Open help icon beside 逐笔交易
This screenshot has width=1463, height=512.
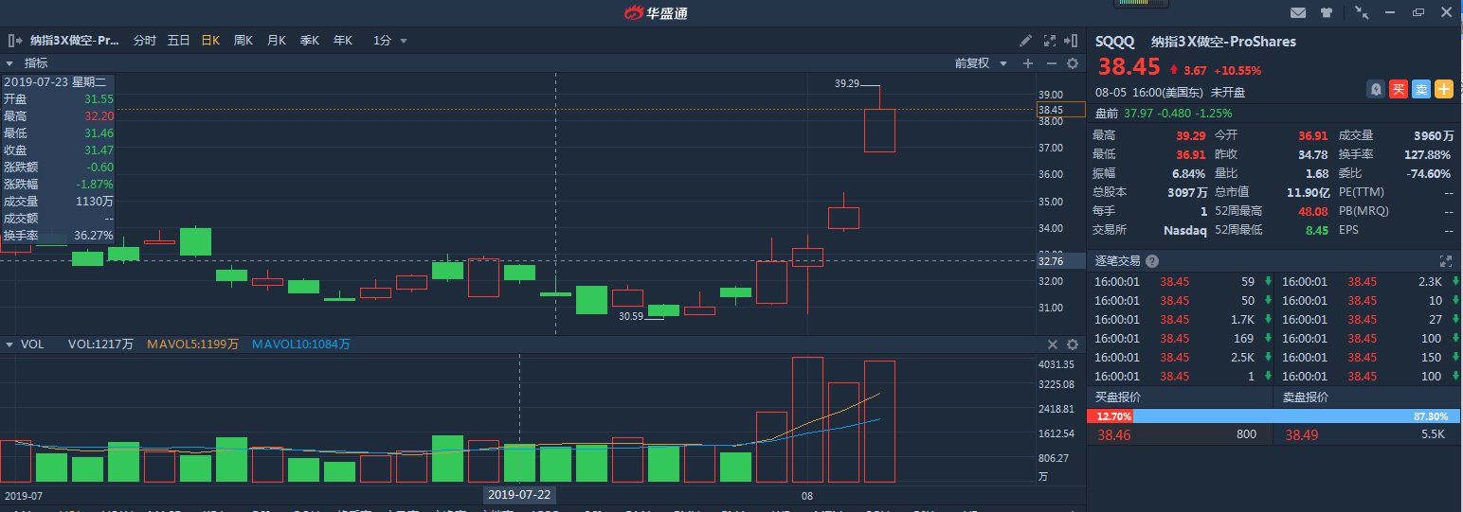1152,260
